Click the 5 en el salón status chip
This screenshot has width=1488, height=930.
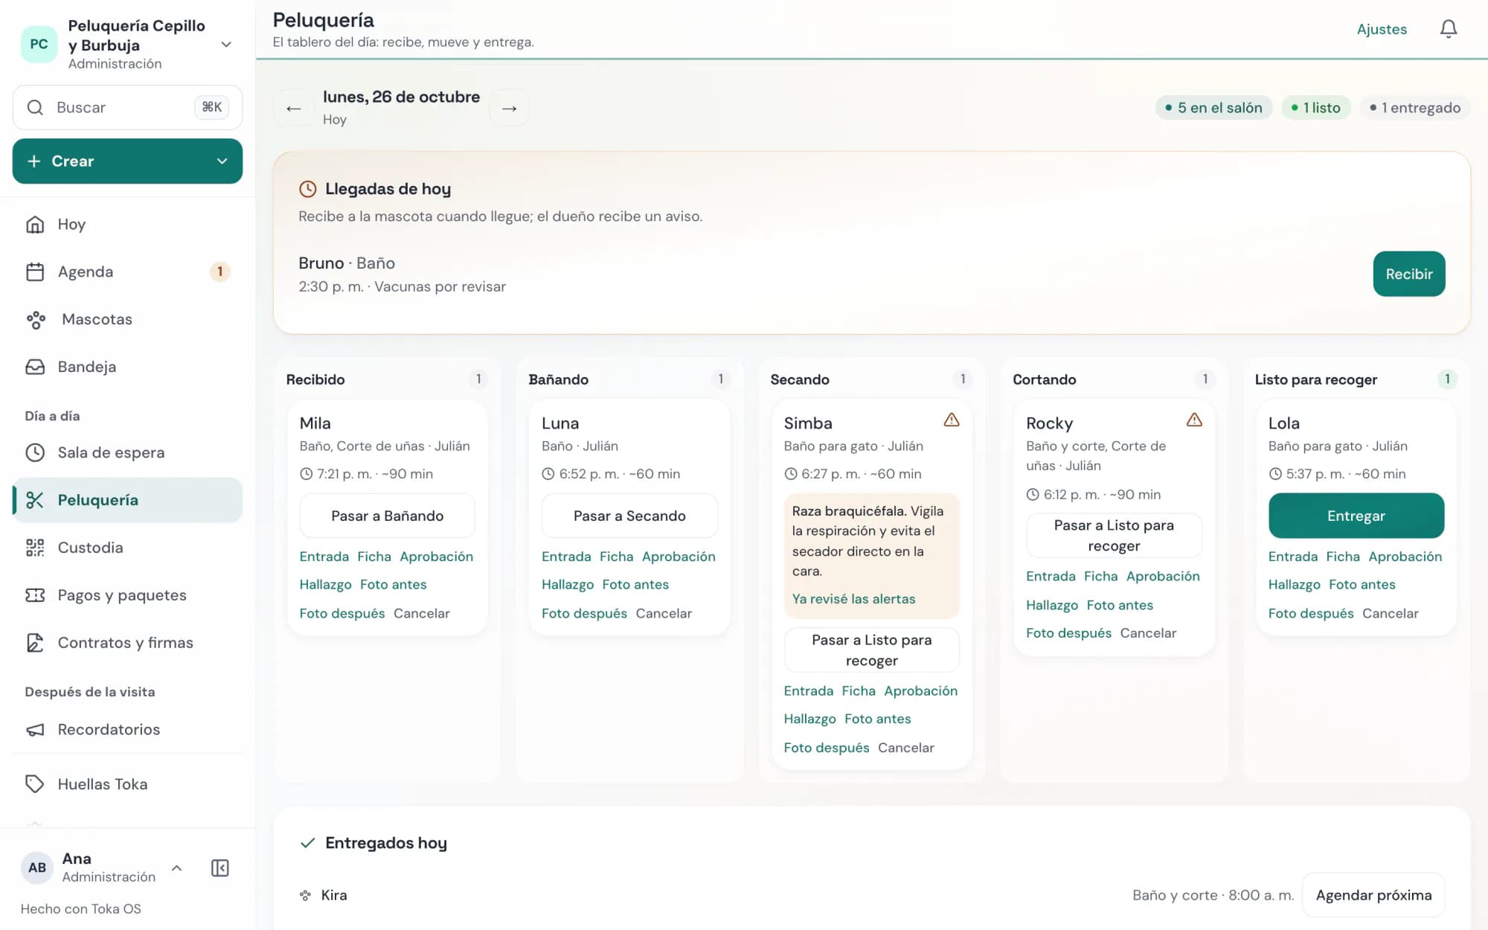[1213, 108]
